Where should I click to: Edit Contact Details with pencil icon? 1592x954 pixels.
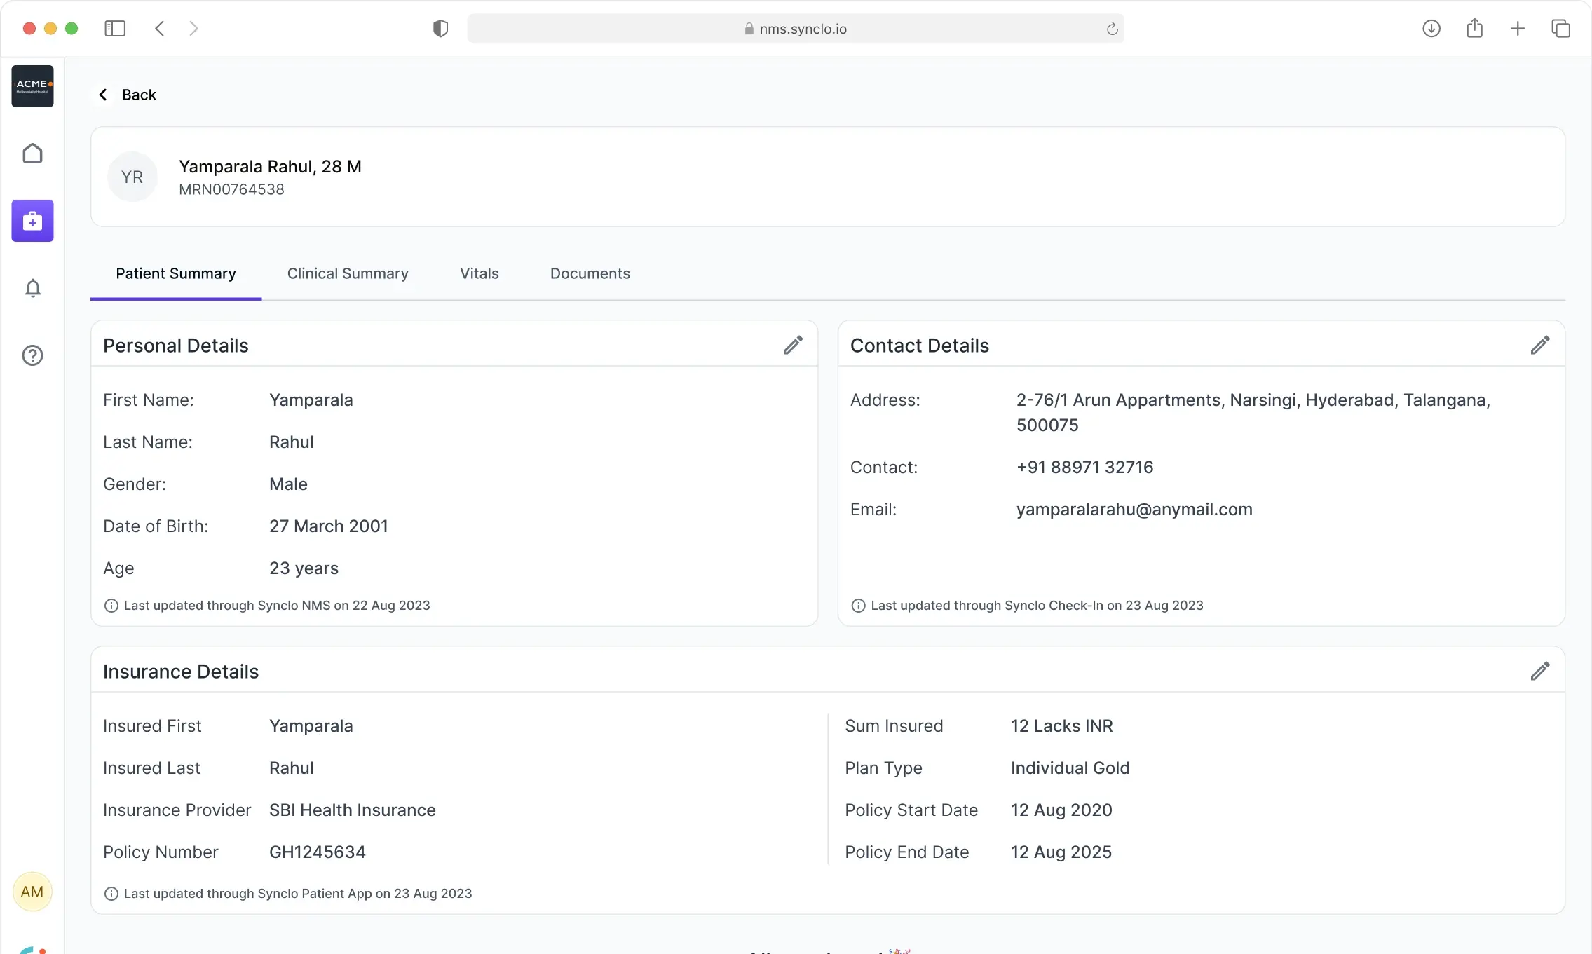point(1540,345)
